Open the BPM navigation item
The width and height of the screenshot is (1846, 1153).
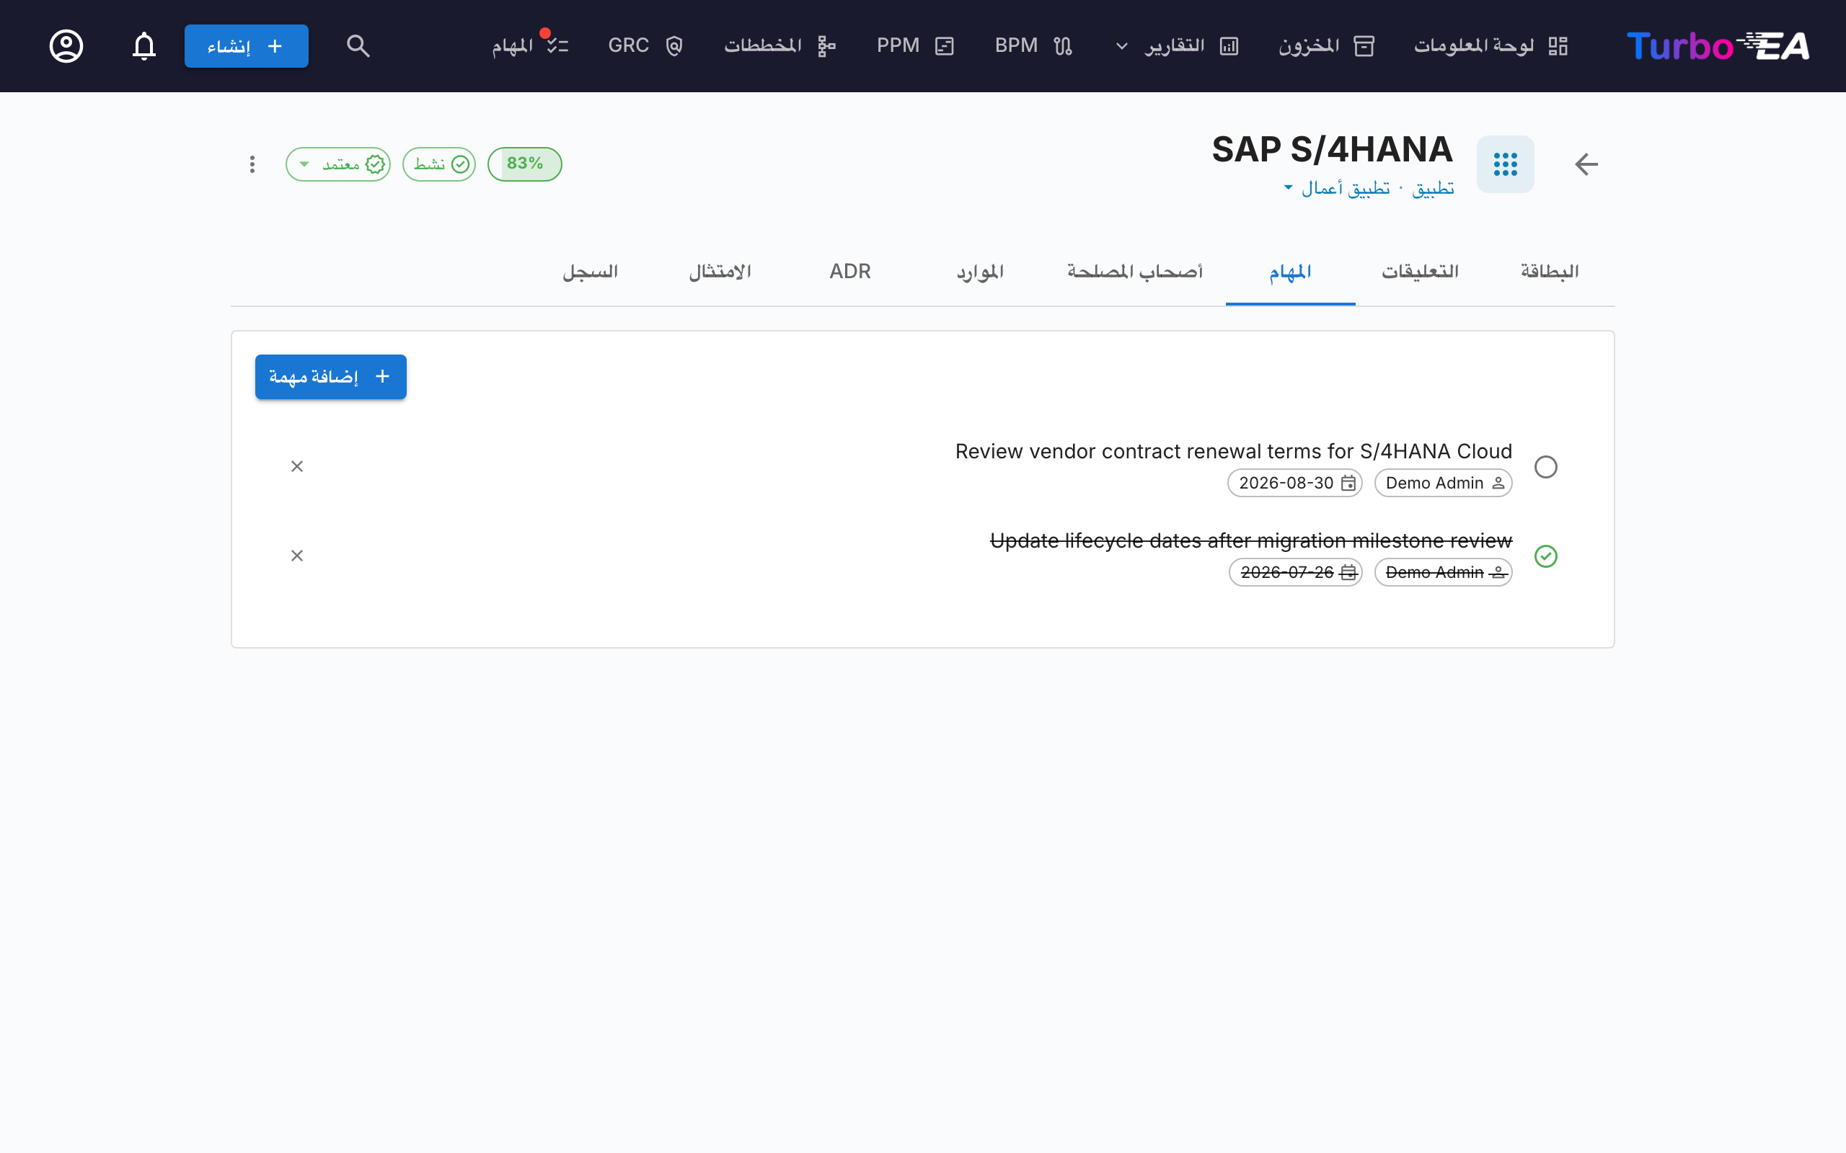click(1033, 45)
